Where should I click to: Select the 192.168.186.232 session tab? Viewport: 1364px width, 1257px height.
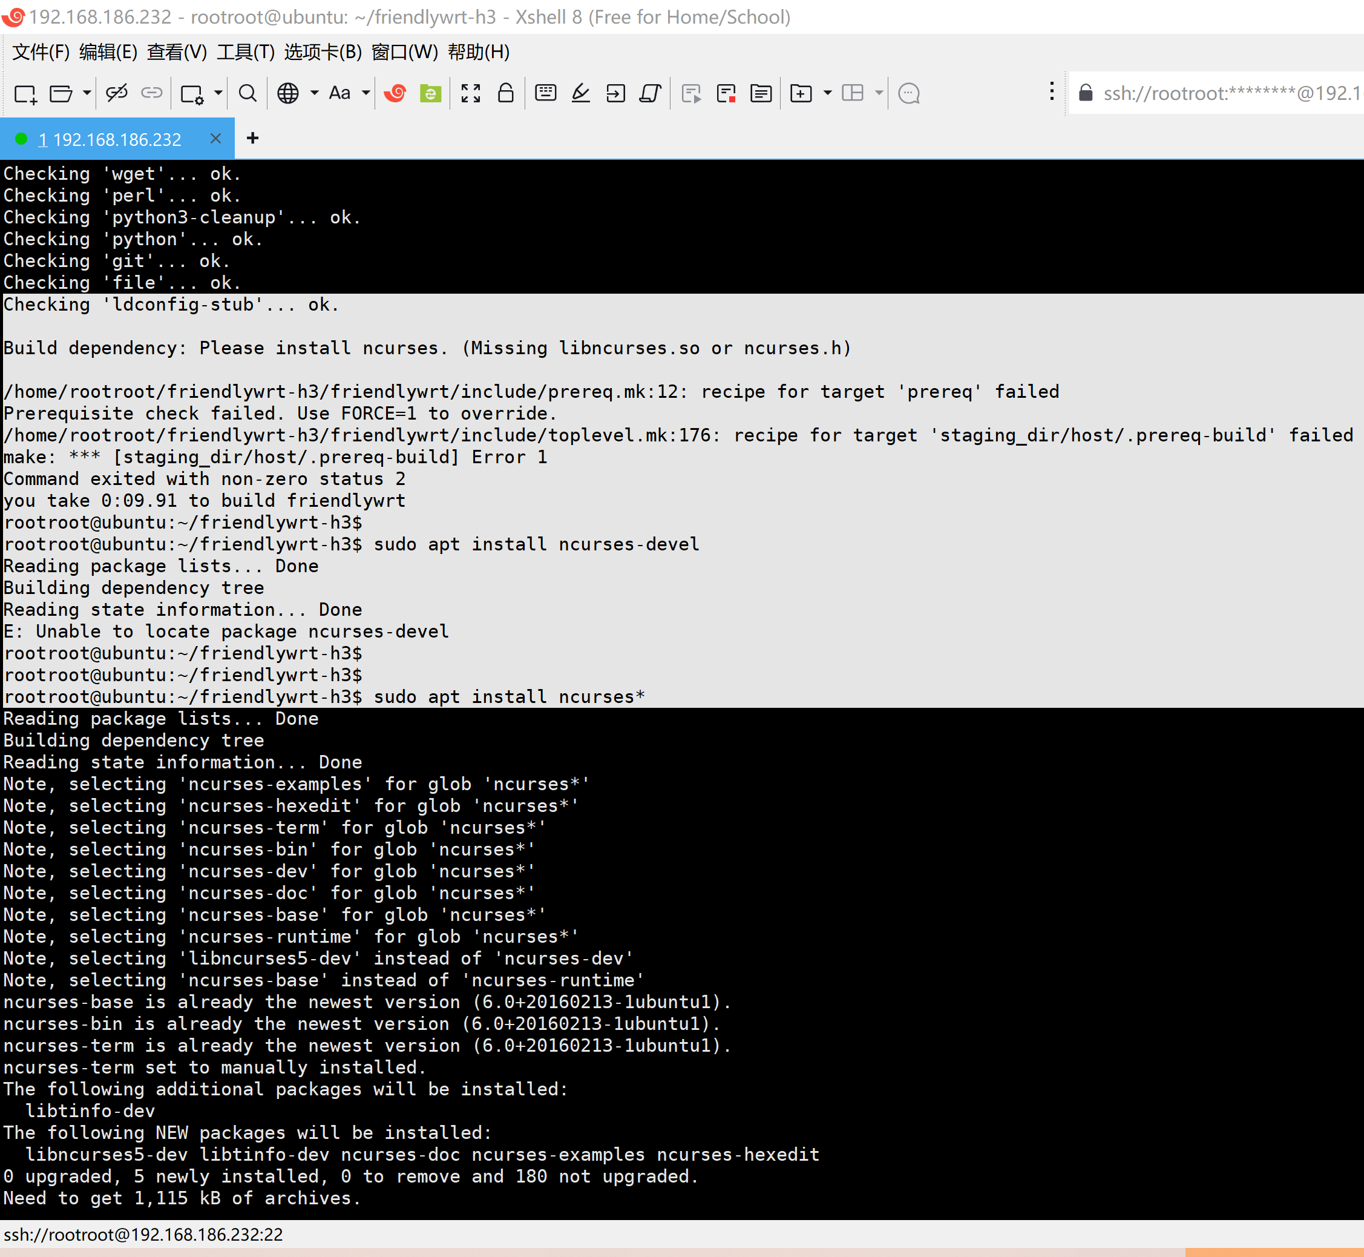[x=116, y=139]
